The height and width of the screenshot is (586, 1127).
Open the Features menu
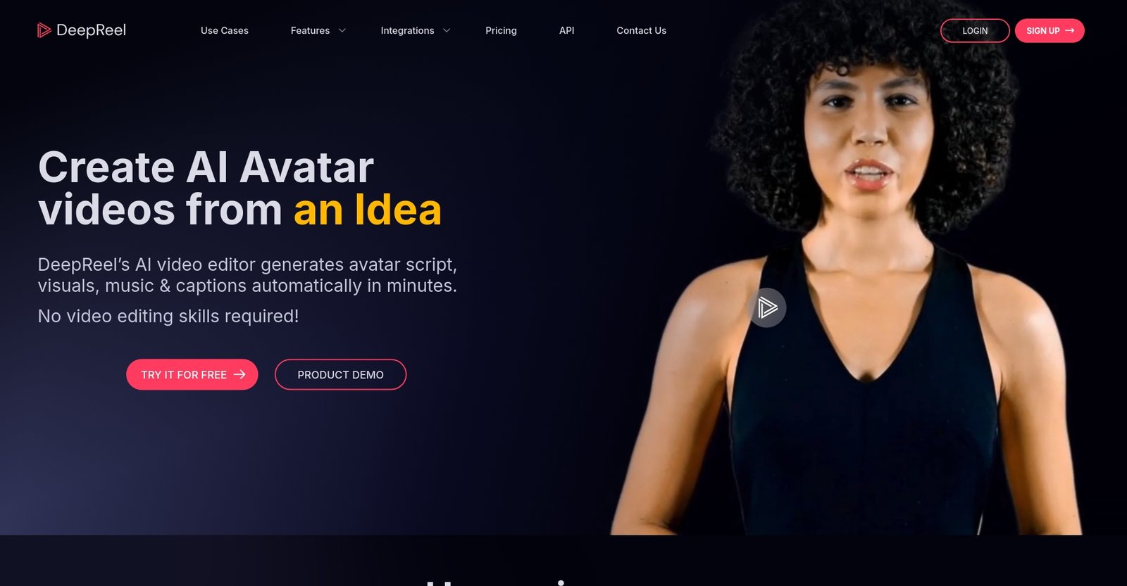[310, 31]
